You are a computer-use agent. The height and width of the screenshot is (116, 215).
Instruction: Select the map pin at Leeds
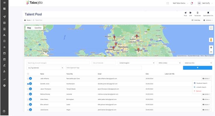pyautogui.click(x=137, y=37)
